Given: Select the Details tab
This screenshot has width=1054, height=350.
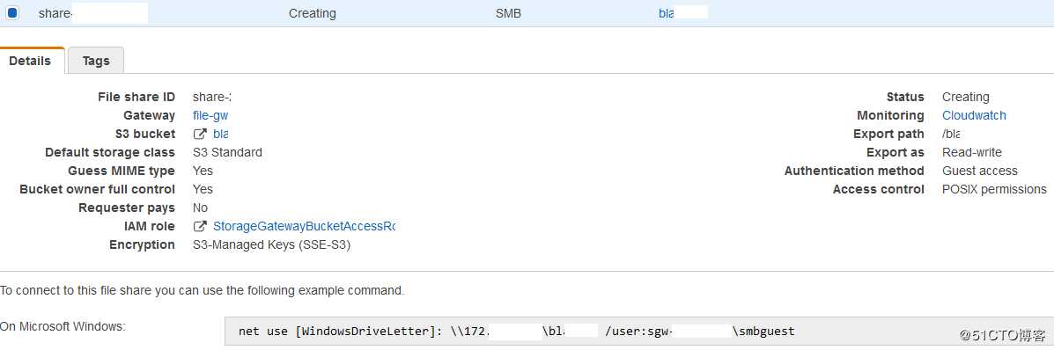Looking at the screenshot, I should (x=30, y=61).
